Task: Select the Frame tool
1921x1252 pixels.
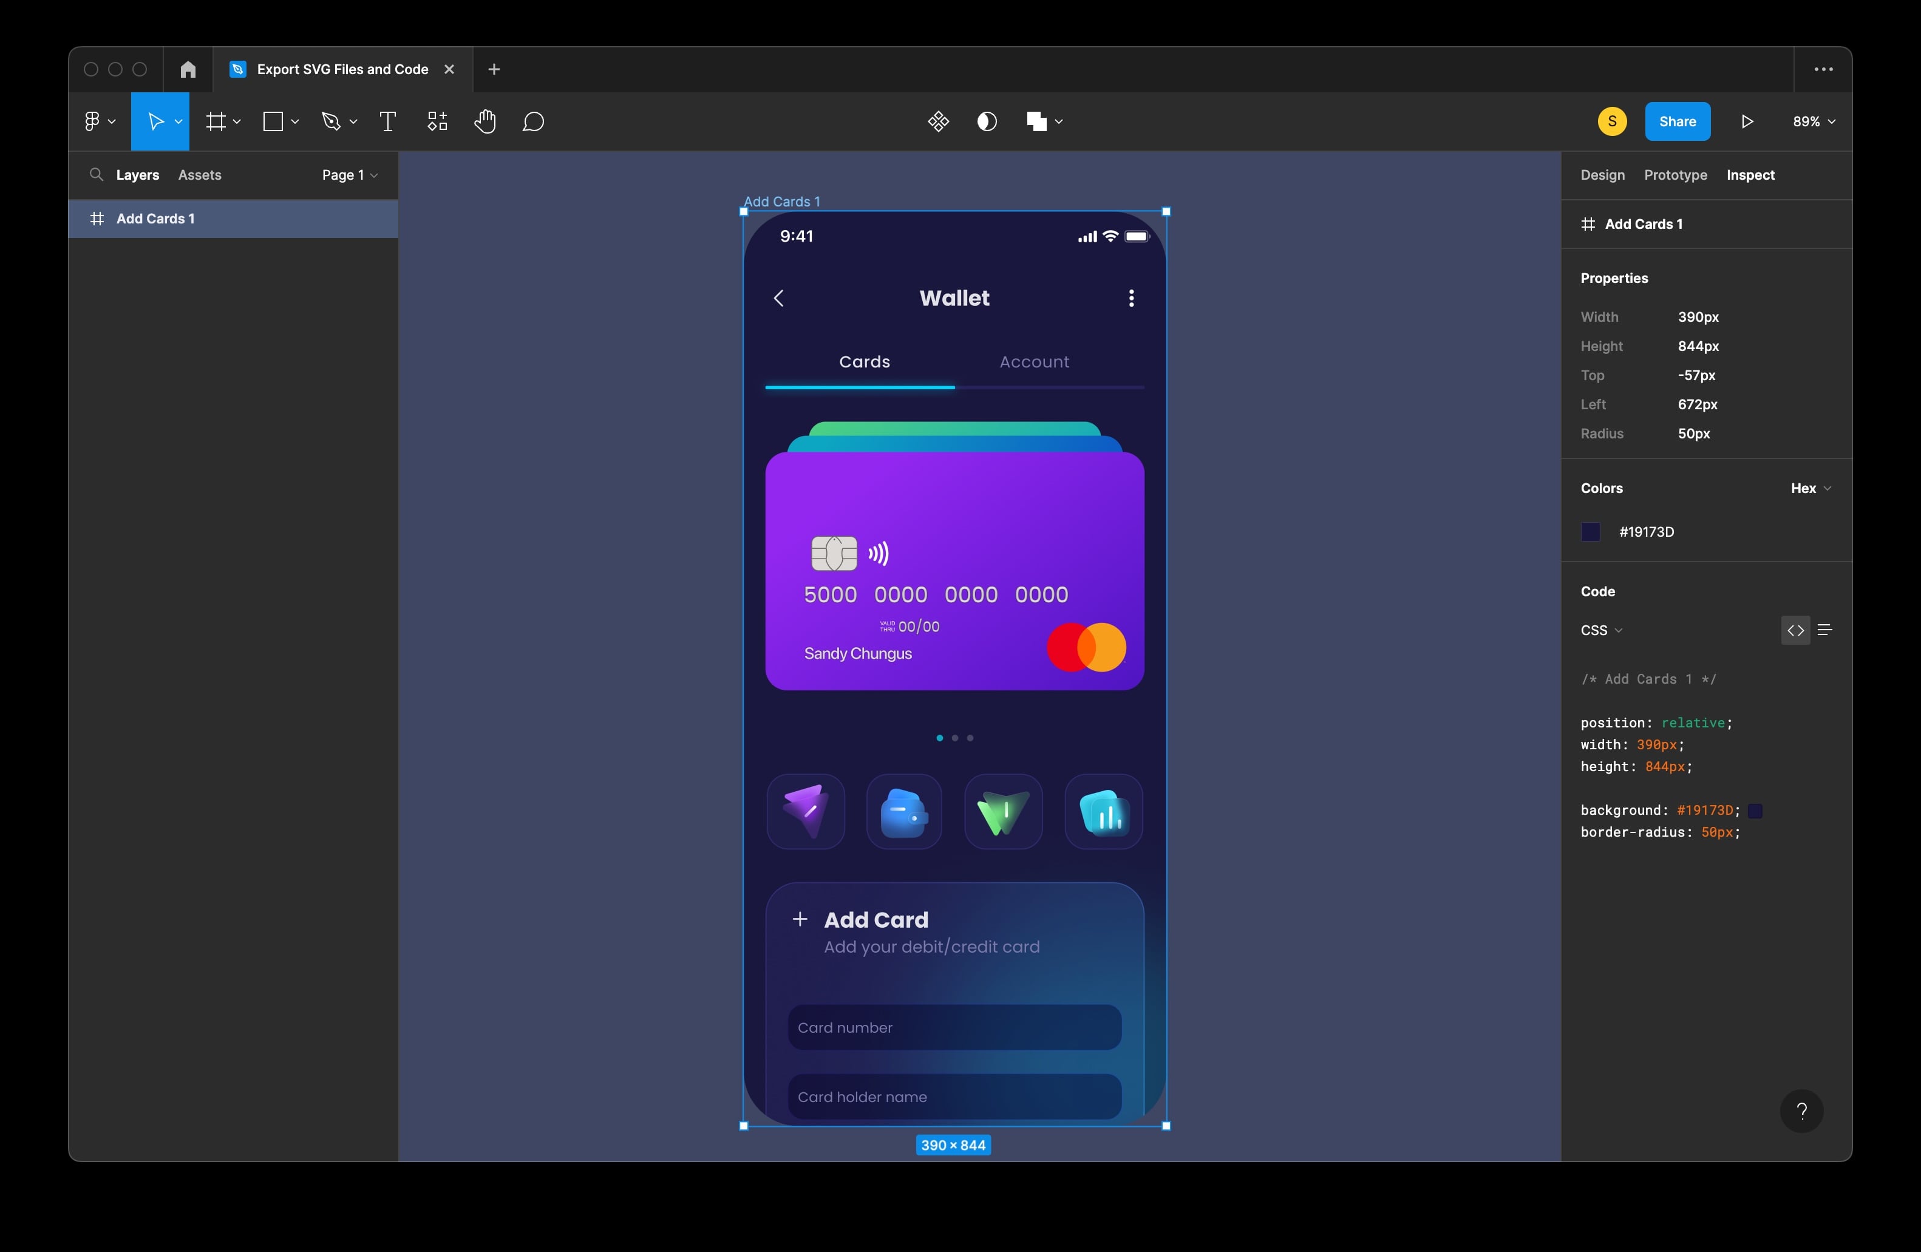Action: 216,121
